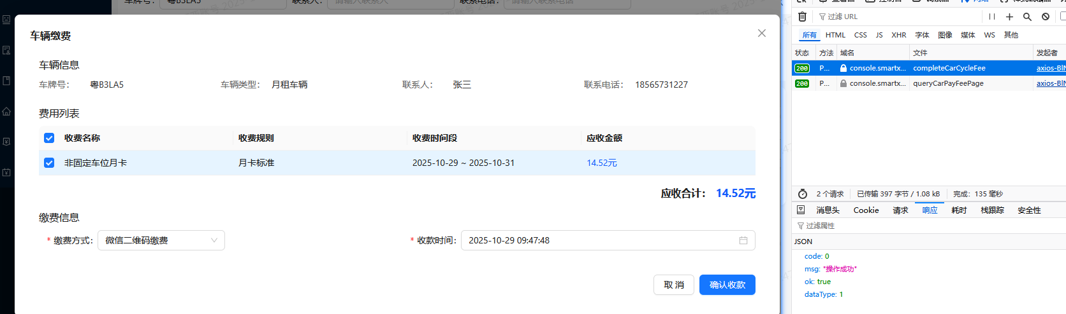This screenshot has width=1066, height=314.
Task: Click the 收款时间 date input
Action: (608, 240)
